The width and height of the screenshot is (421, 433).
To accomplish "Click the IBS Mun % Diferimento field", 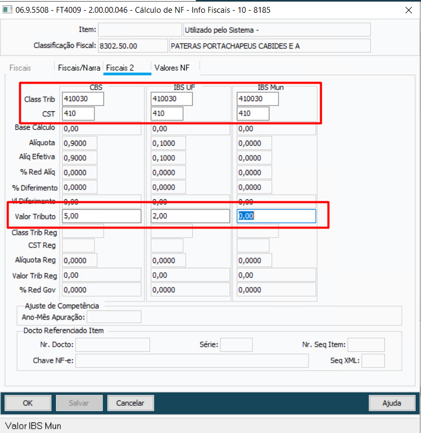I will click(254, 187).
